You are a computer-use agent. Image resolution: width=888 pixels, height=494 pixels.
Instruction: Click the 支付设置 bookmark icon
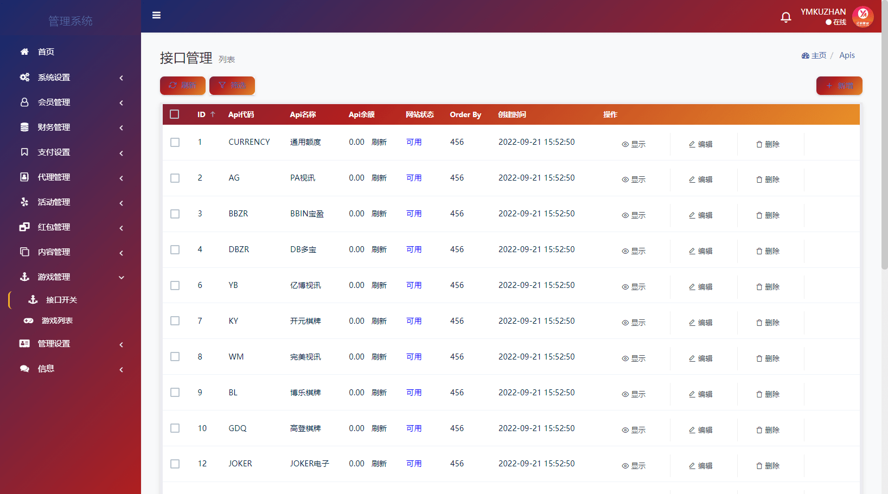pos(24,152)
